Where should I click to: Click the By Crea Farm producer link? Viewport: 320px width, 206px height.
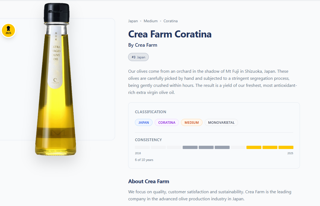pyautogui.click(x=143, y=45)
